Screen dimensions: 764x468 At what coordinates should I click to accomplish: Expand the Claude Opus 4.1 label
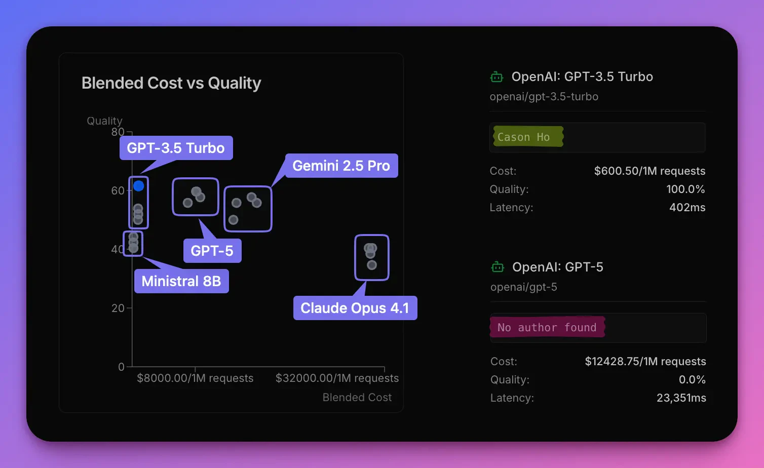(x=355, y=308)
